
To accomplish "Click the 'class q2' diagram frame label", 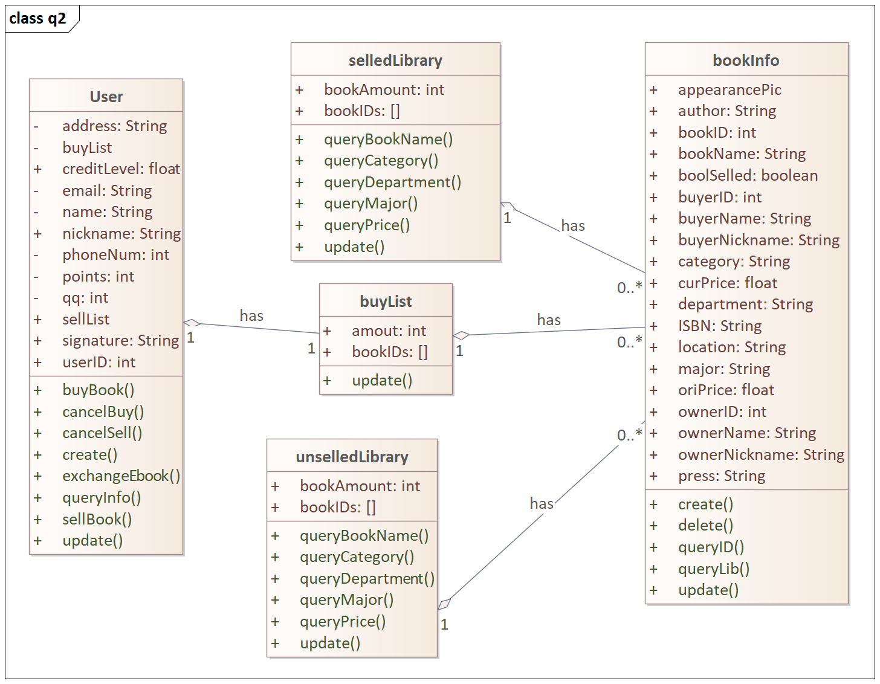I will (x=37, y=19).
